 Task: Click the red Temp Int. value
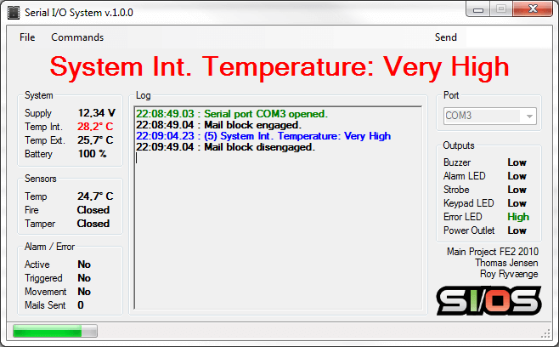95,127
